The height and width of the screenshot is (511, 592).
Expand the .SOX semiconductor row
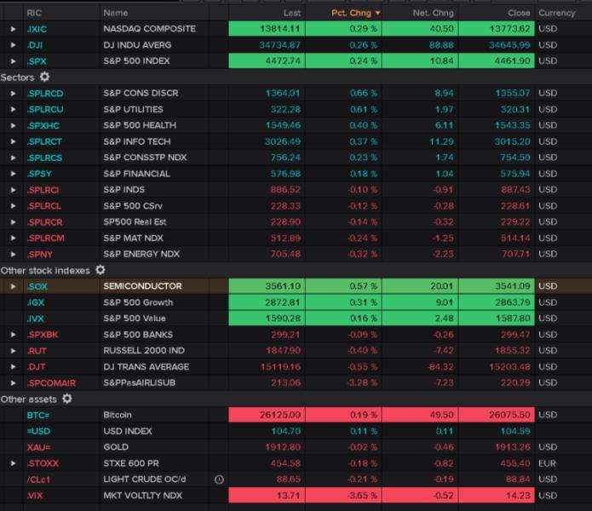(14, 286)
